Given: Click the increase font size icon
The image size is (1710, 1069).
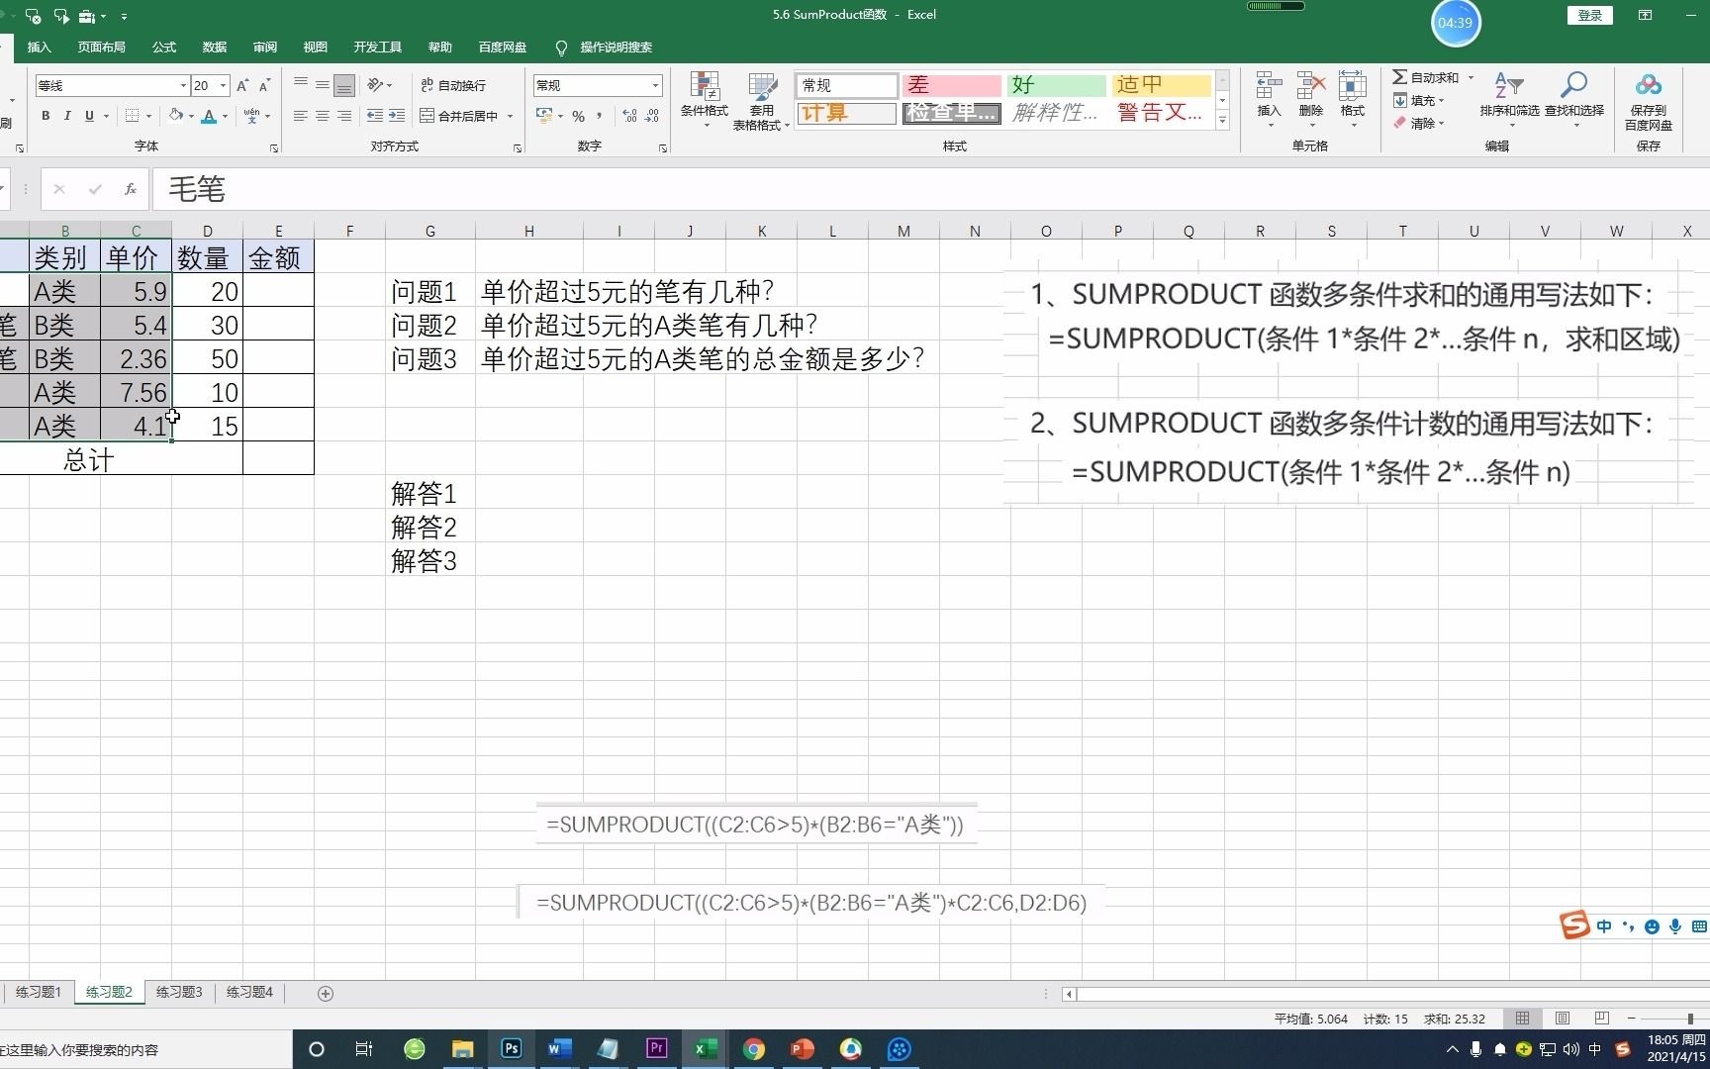Looking at the screenshot, I should 242,85.
